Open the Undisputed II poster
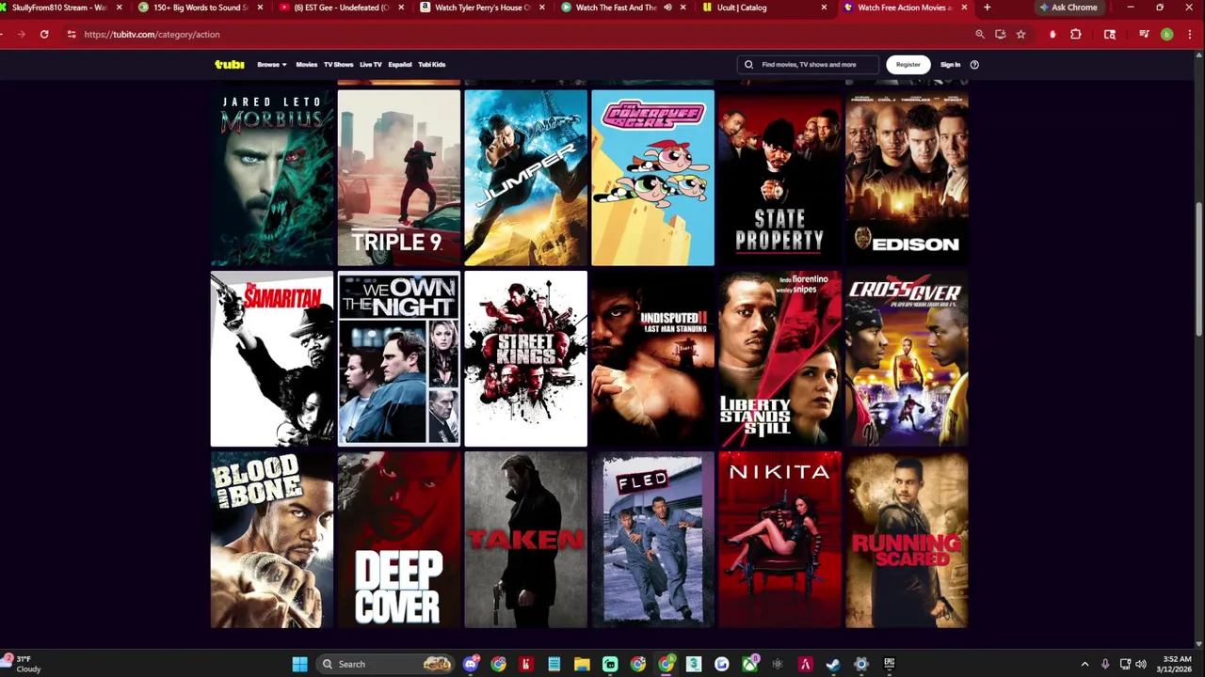1205x677 pixels. tap(652, 359)
